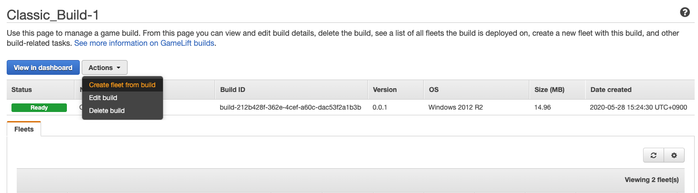
Task: Collapse the Actions dropdown menu
Action: coord(105,68)
